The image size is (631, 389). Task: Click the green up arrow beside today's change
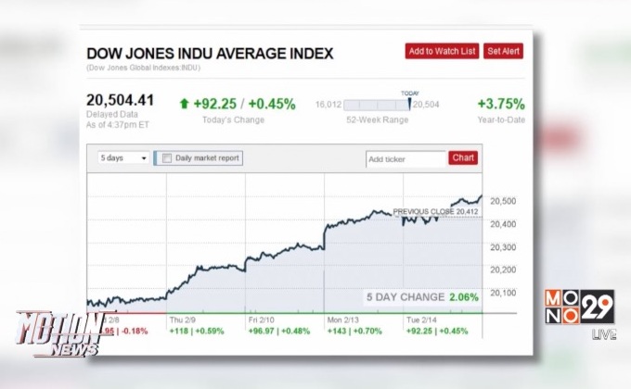point(185,105)
